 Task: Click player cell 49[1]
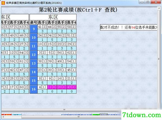[x=62, y=61]
